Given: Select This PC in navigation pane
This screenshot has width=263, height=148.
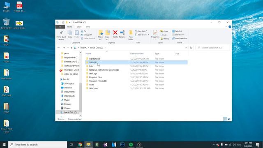Looking at the screenshot, I should point(66,79).
